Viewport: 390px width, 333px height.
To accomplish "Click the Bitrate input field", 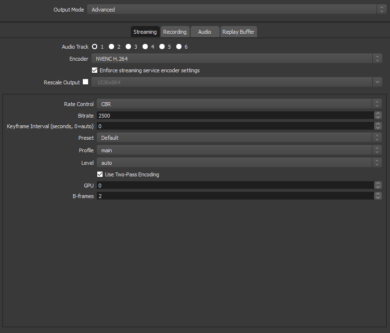I will 235,116.
